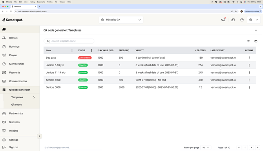Image resolution: width=263 pixels, height=151 pixels.
Task: Open Statistics in the sidebar
Action: (14, 122)
